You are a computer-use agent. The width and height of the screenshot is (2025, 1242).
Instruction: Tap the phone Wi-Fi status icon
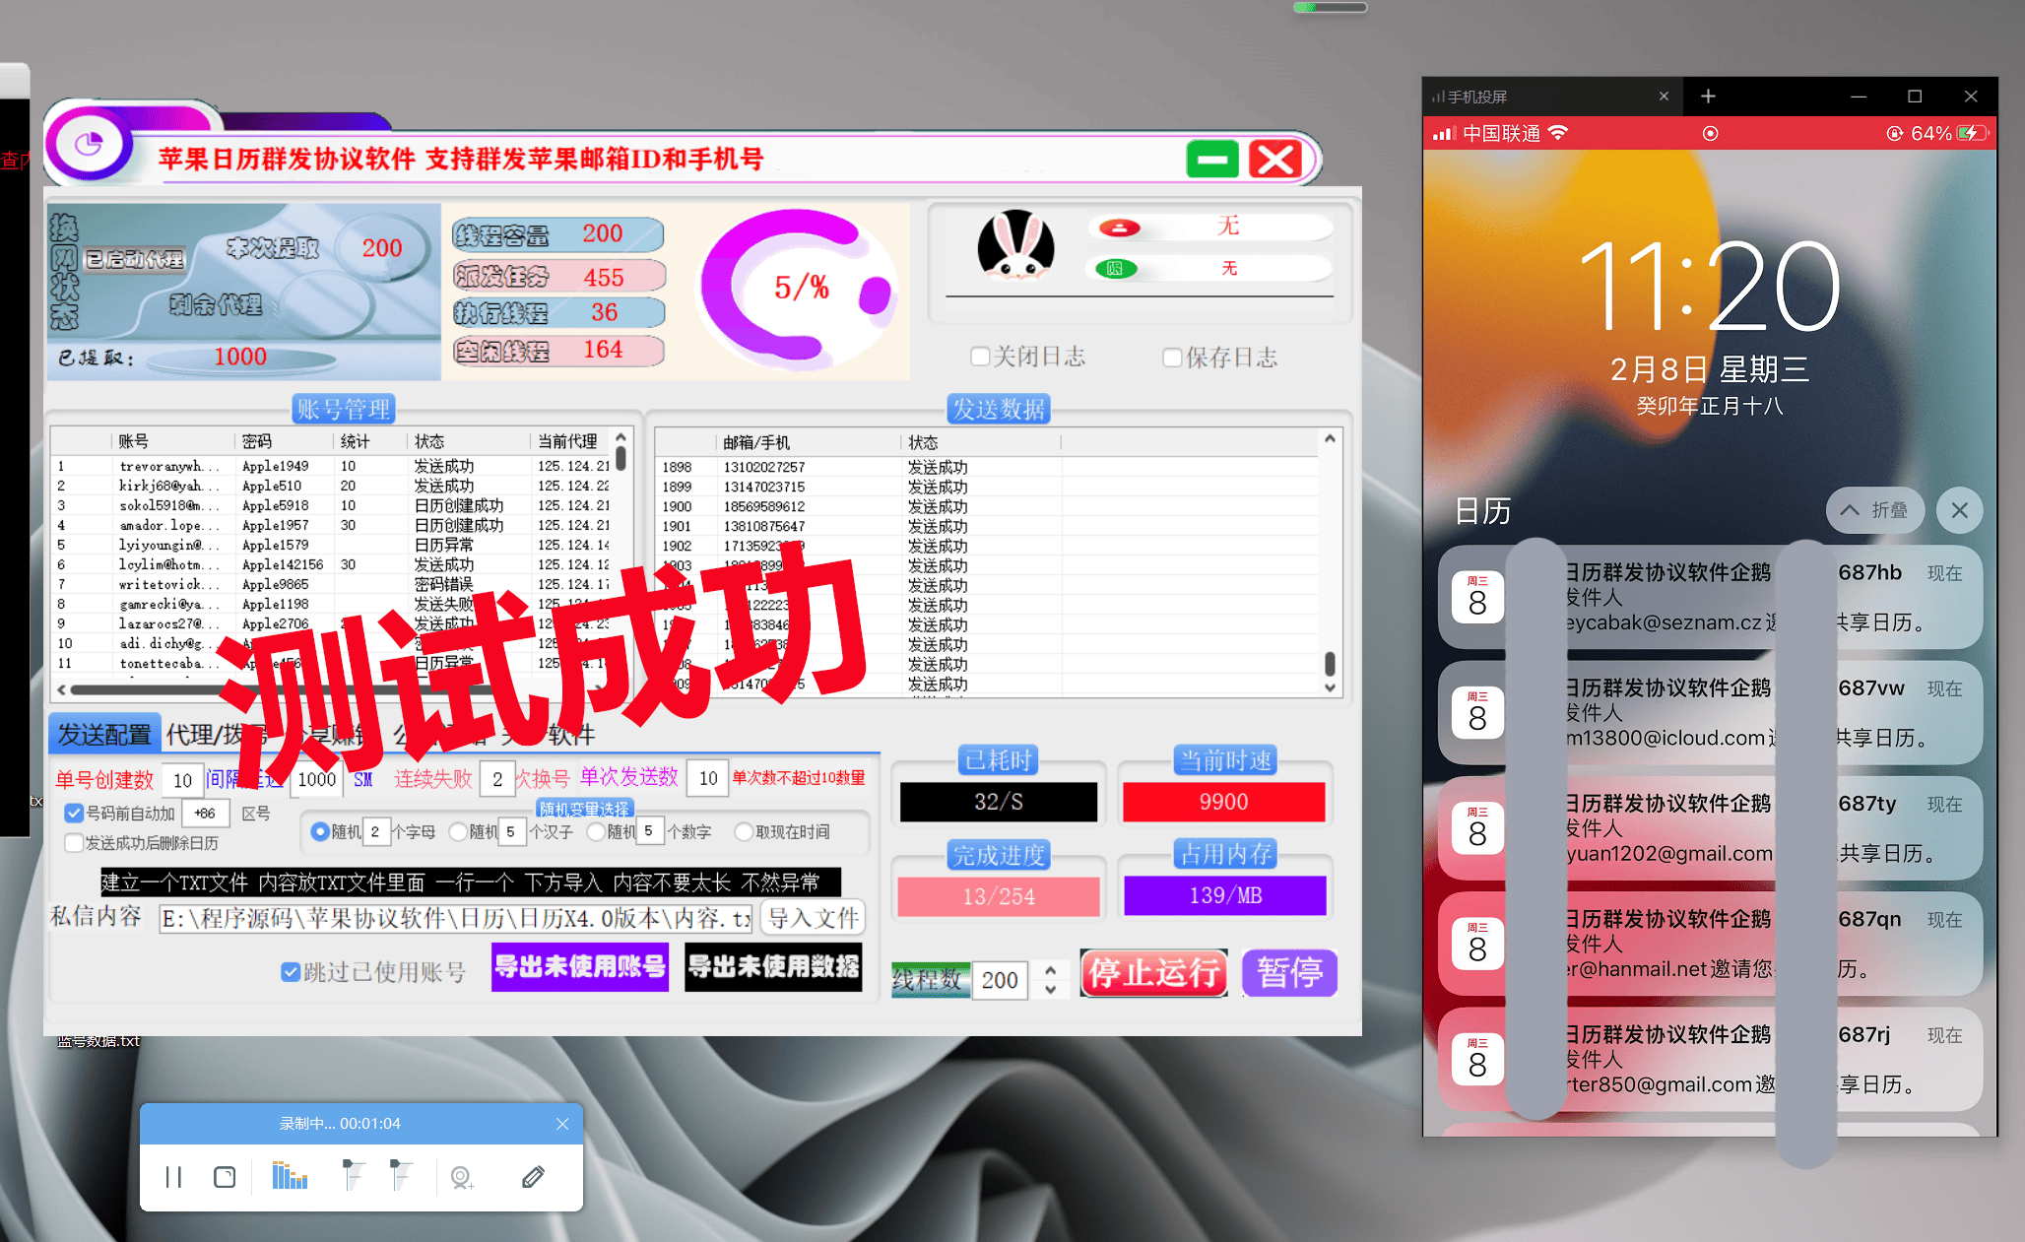[1558, 133]
